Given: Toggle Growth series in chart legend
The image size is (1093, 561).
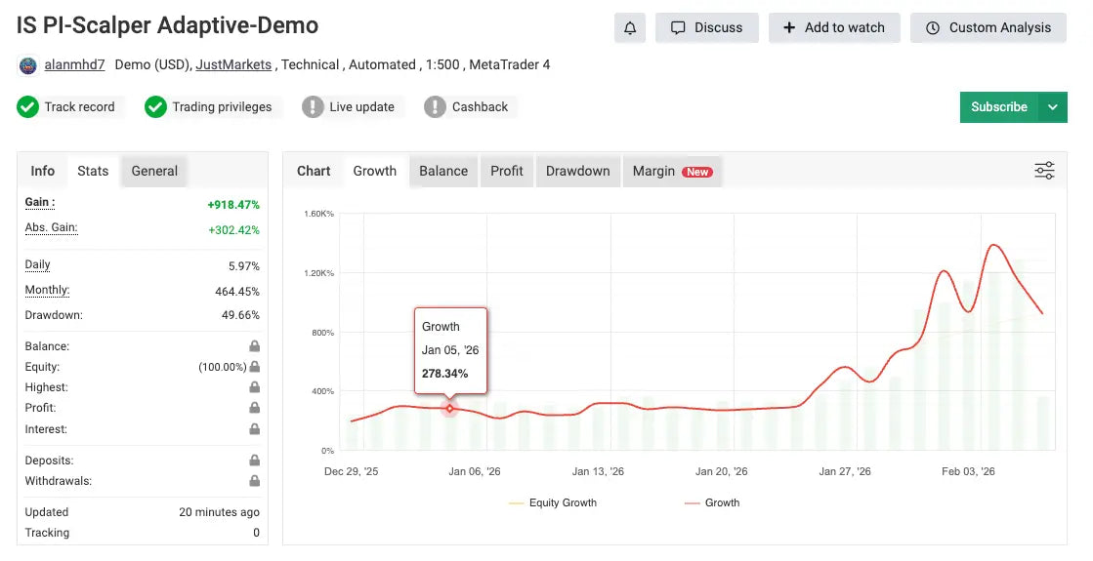Looking at the screenshot, I should point(711,503).
